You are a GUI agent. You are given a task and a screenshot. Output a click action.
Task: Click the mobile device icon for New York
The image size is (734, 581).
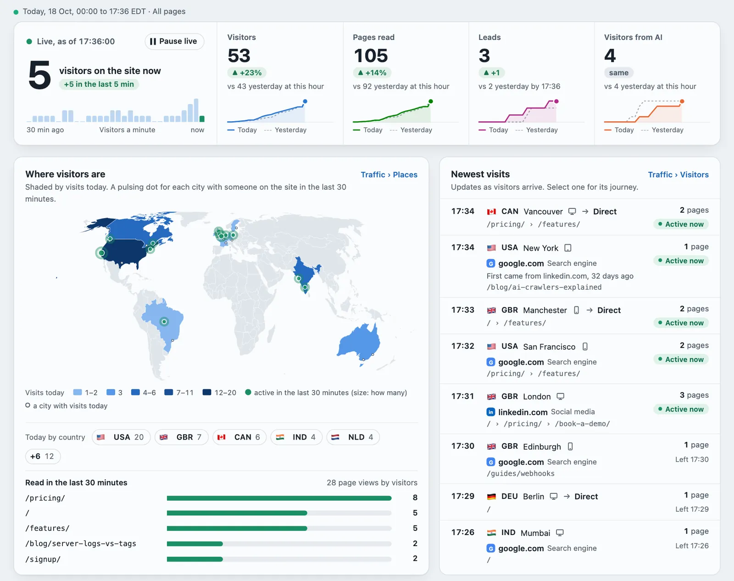point(568,248)
